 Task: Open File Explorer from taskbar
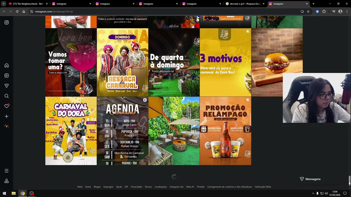coord(13,193)
